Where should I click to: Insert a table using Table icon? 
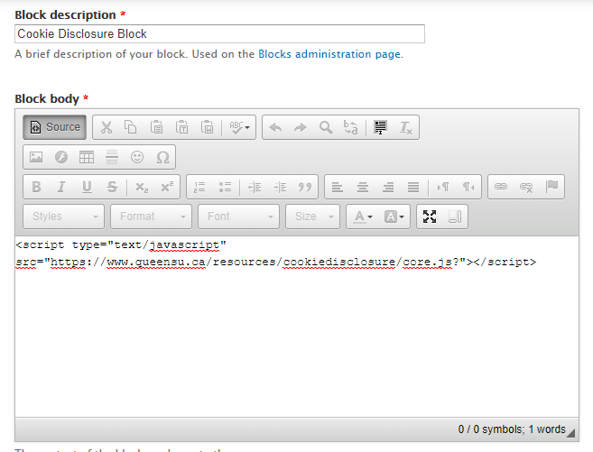87,157
